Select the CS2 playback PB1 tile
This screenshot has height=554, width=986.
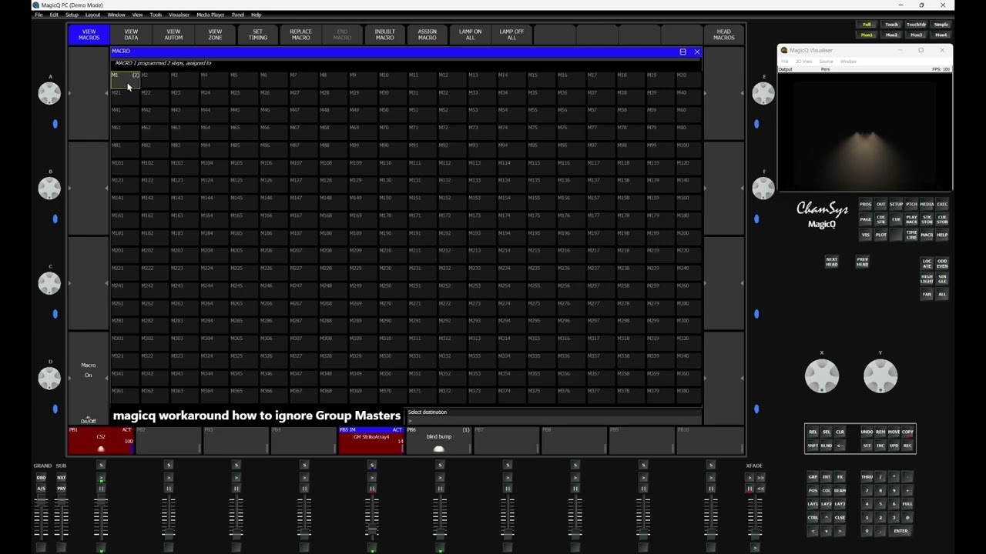pos(101,441)
